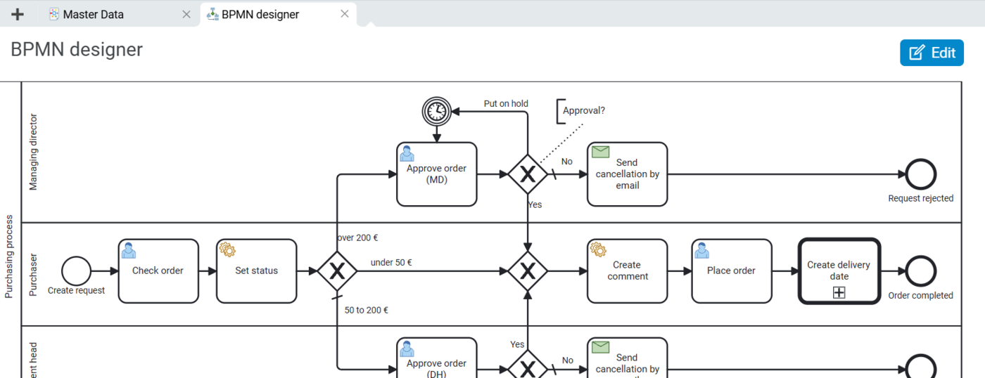Viewport: 985px width, 378px height.
Task: Click the 'Purchaser' lane label
Action: (x=33, y=274)
